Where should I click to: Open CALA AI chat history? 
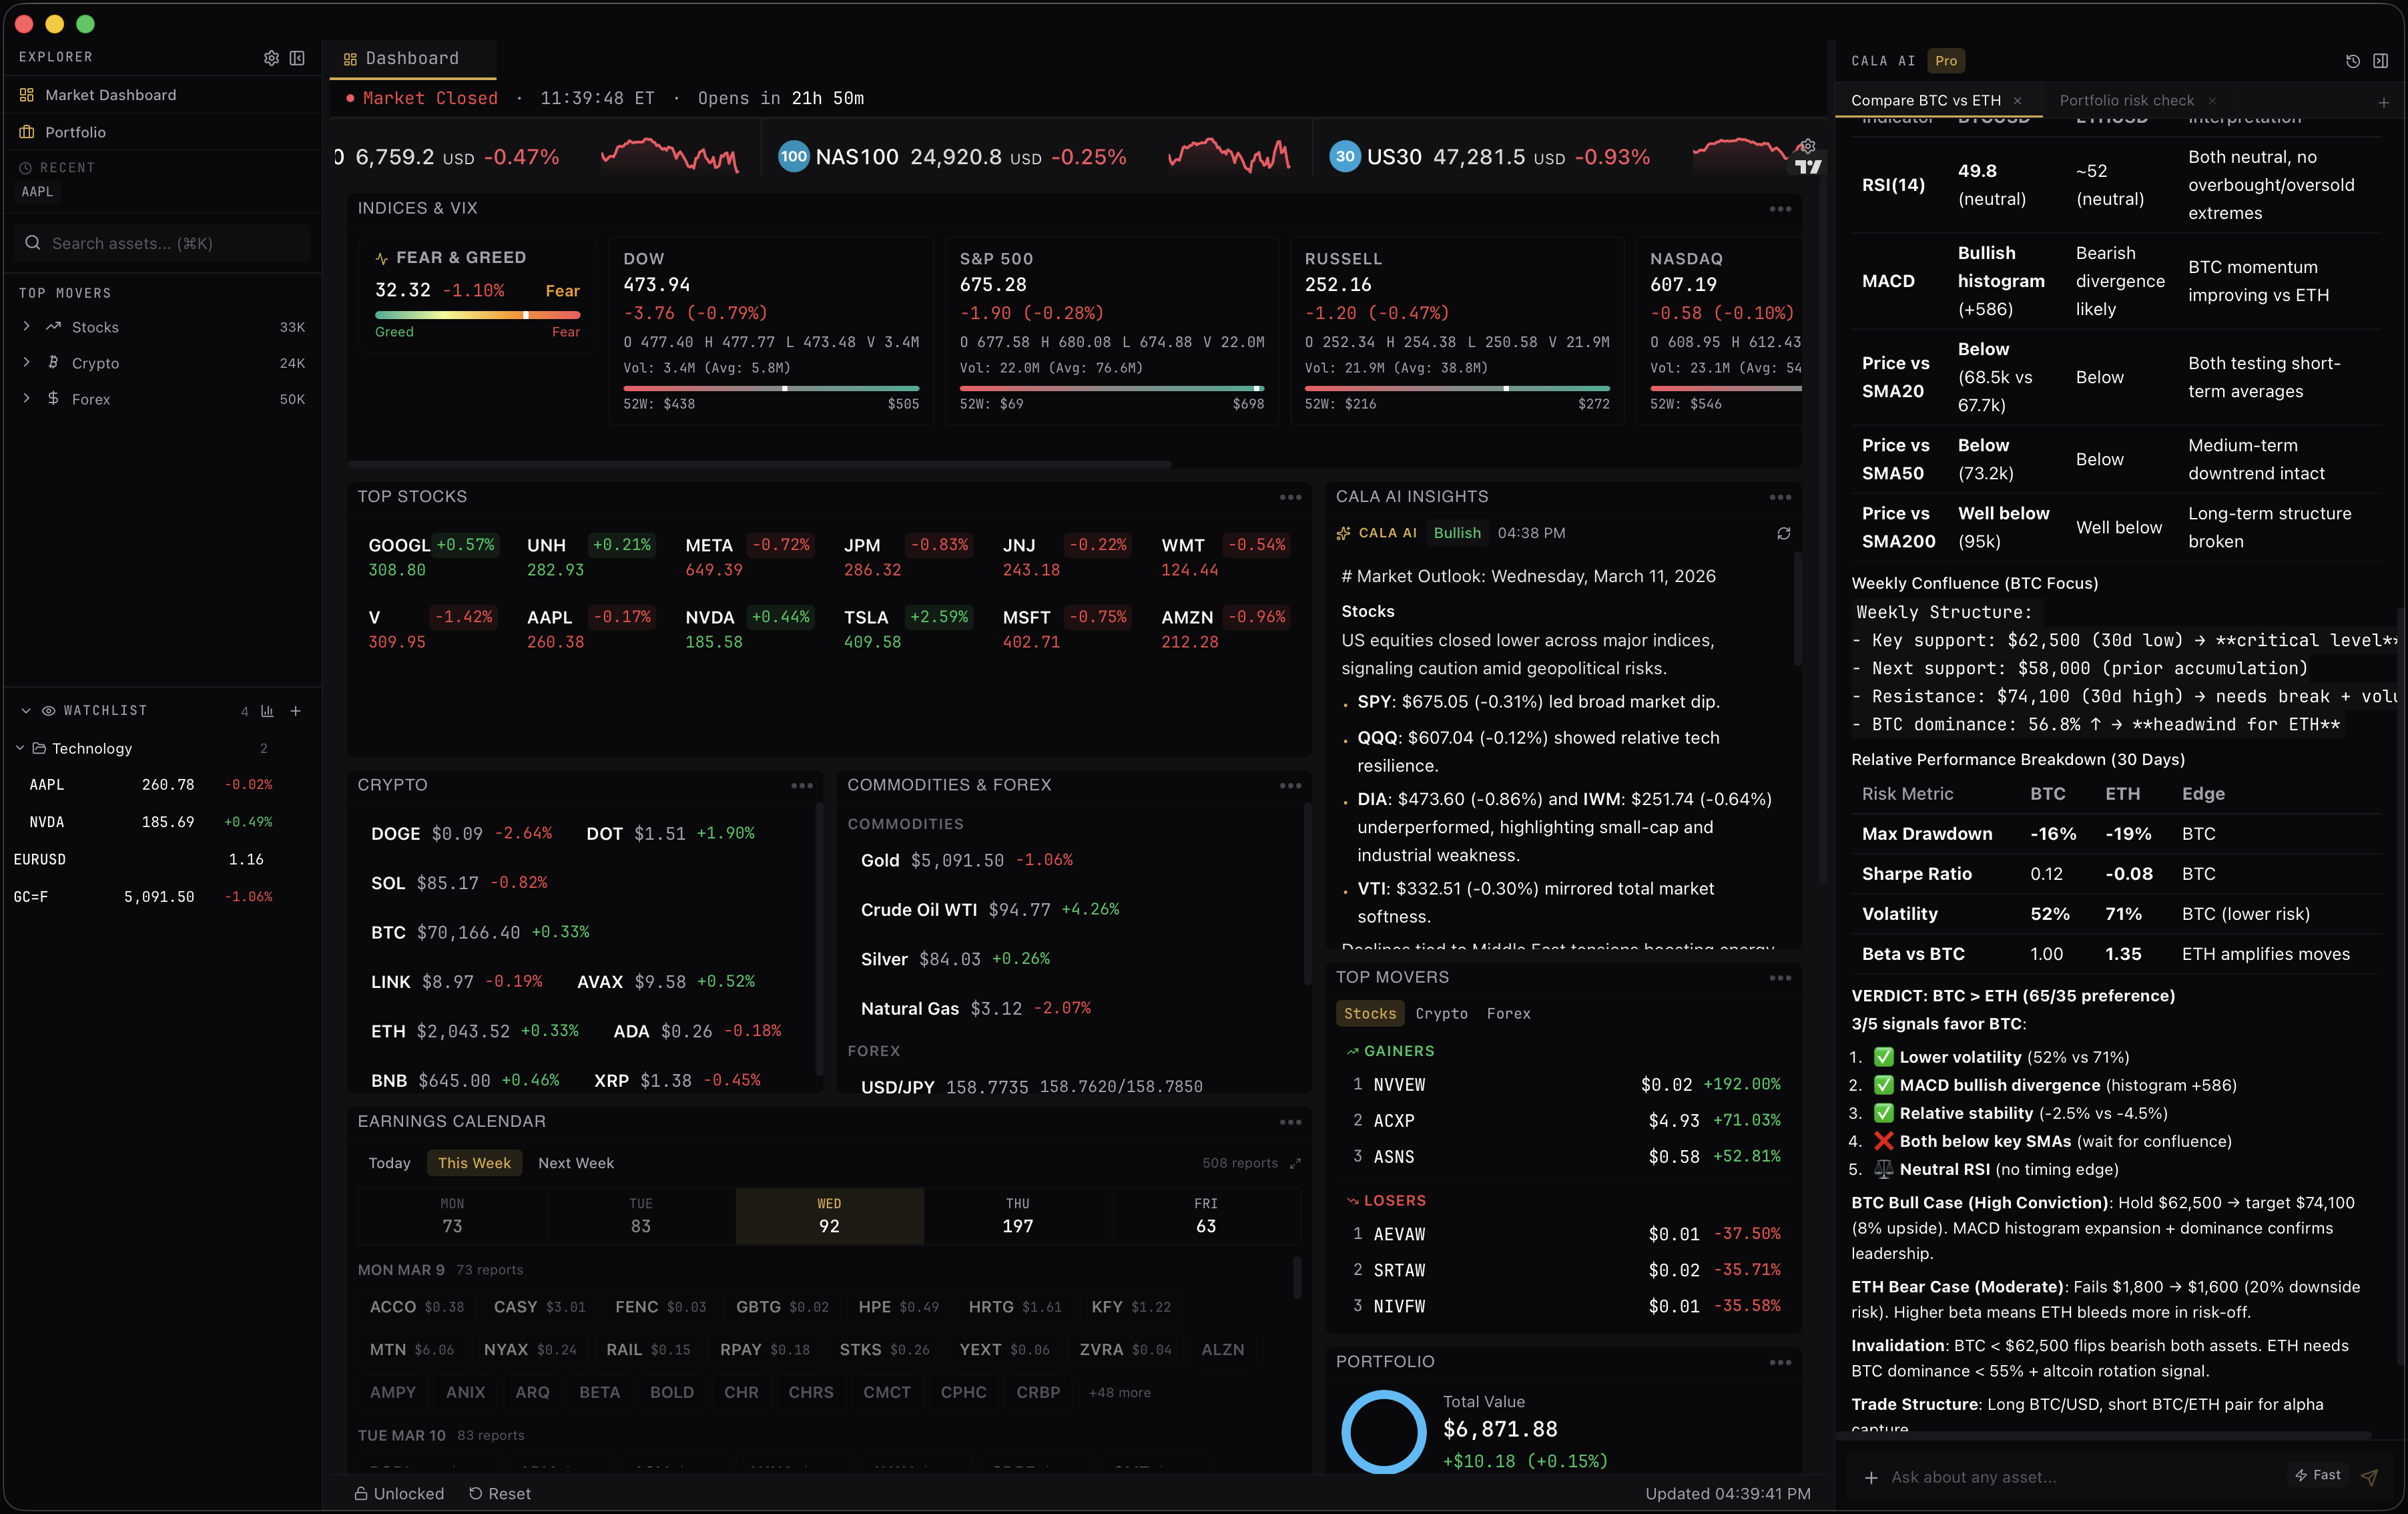pyautogui.click(x=2352, y=61)
